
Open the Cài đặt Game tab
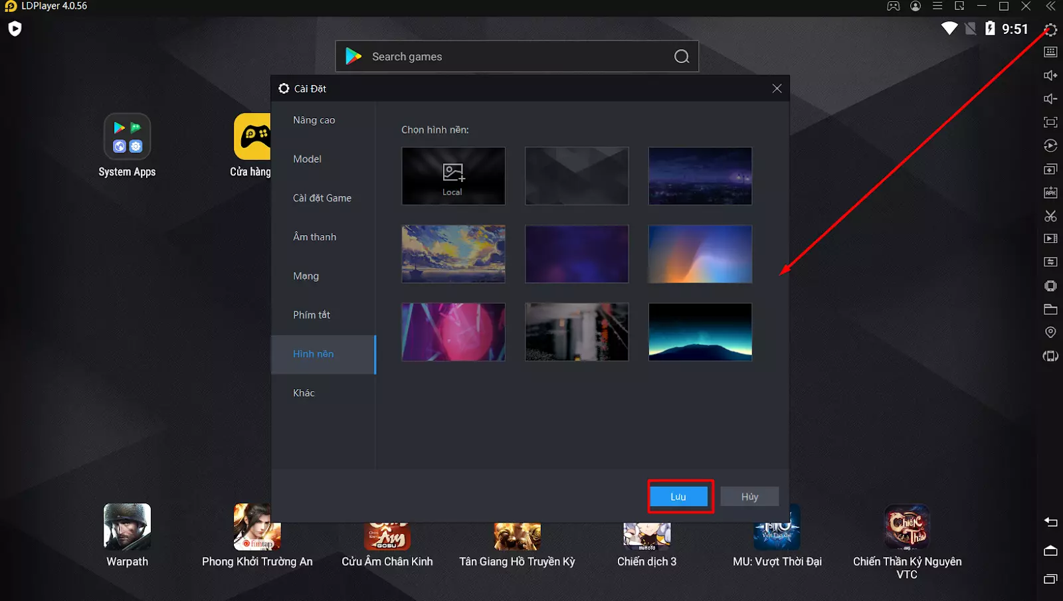pos(322,198)
